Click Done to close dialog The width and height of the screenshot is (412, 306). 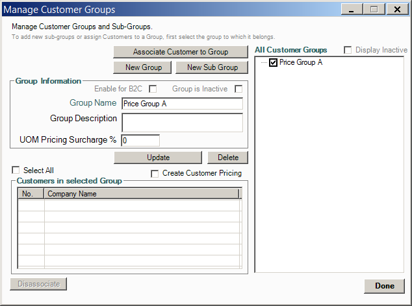tap(384, 286)
